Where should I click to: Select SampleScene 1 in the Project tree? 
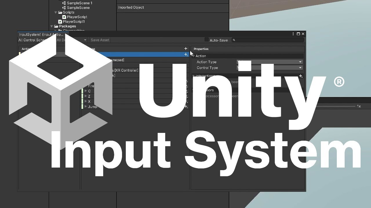(79, 3)
